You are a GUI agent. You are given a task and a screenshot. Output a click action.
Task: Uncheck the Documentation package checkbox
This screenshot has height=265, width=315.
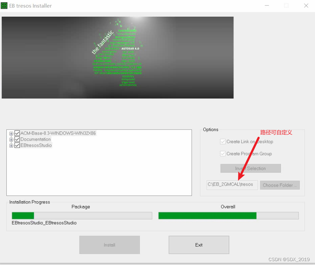point(17,139)
